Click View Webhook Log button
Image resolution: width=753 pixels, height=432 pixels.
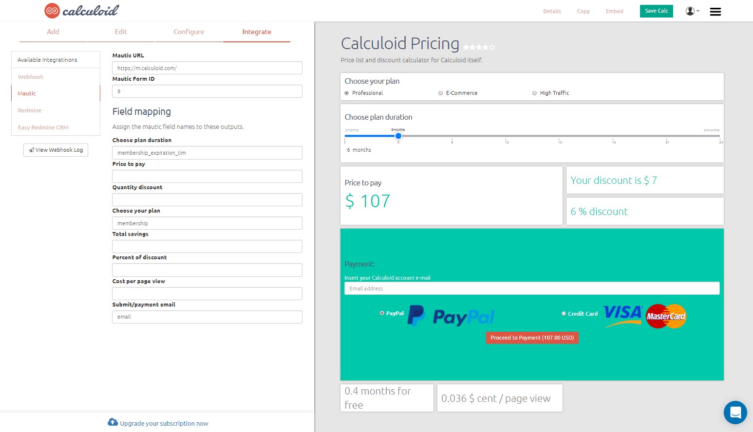[56, 150]
